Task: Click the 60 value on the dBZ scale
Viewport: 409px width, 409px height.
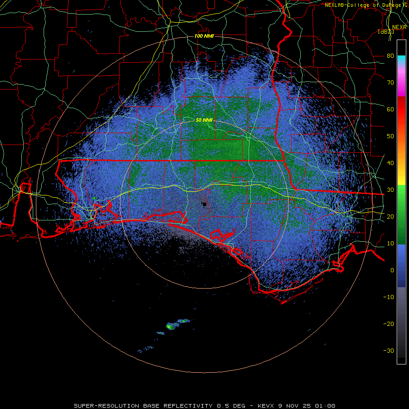Action: point(390,109)
